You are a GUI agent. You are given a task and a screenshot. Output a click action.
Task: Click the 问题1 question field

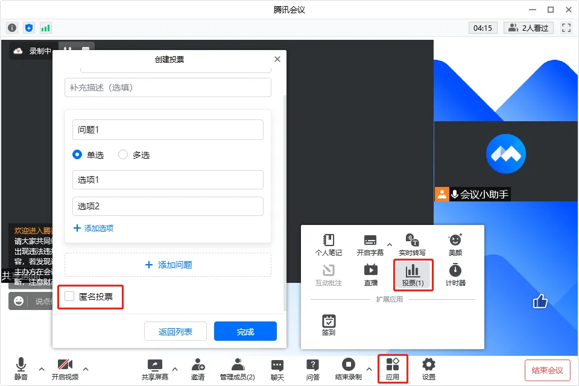168,130
